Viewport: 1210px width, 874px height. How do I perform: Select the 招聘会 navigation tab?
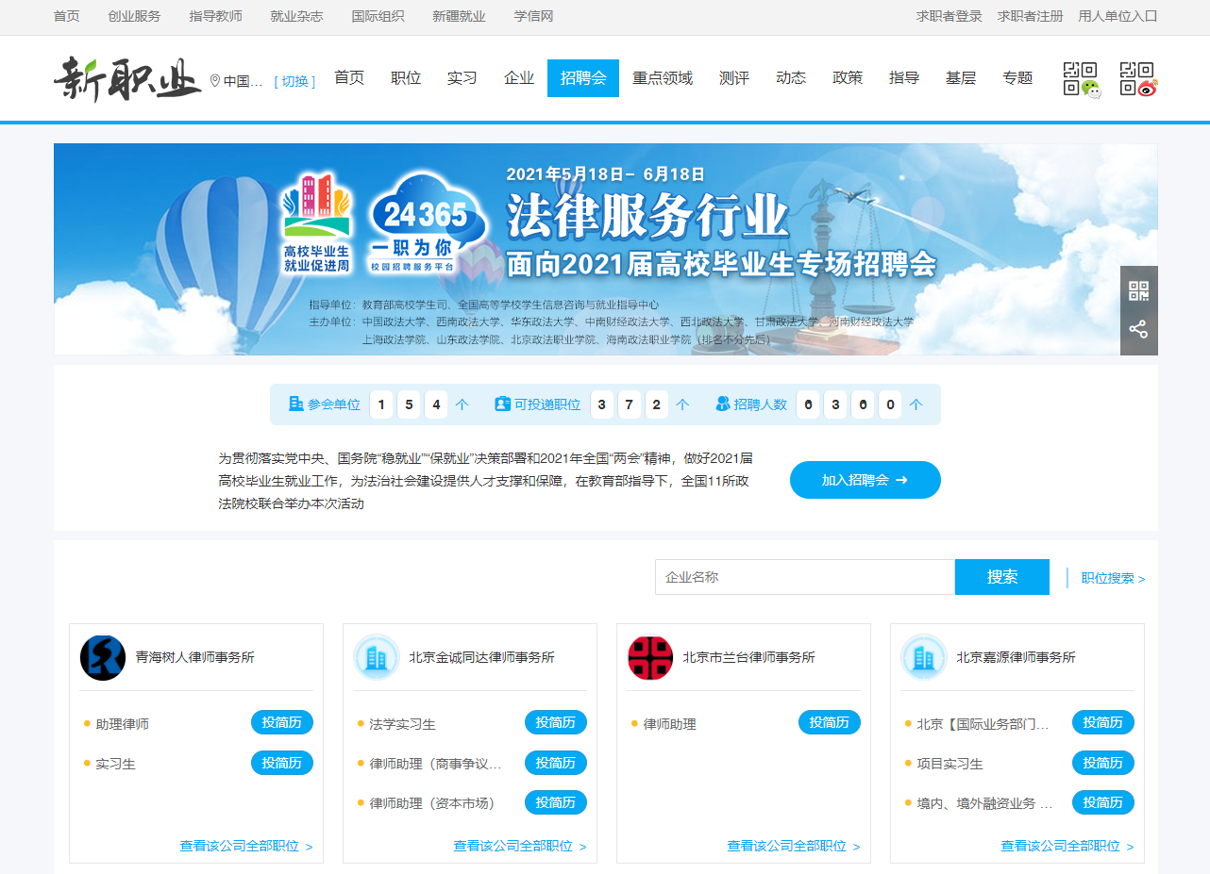(582, 78)
